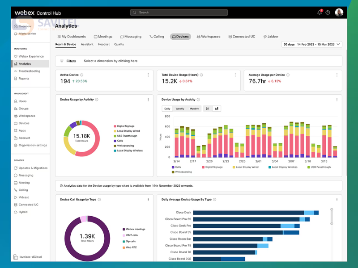This screenshot has height=268, width=358.
Task: Switch to the Messaging analytics tab
Action: click(x=131, y=37)
